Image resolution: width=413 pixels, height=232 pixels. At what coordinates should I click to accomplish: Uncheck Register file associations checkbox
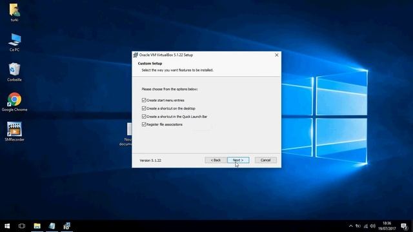coord(144,124)
